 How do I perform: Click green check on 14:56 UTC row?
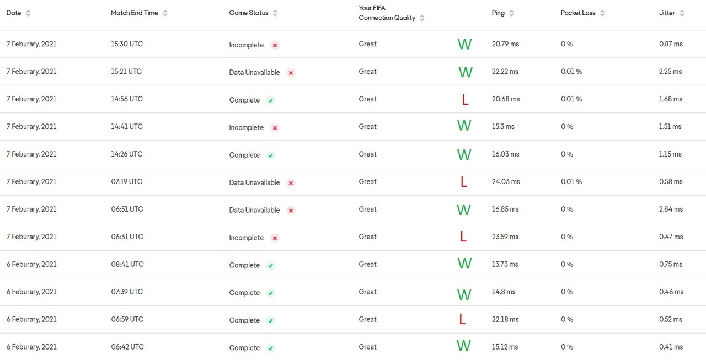tap(271, 100)
